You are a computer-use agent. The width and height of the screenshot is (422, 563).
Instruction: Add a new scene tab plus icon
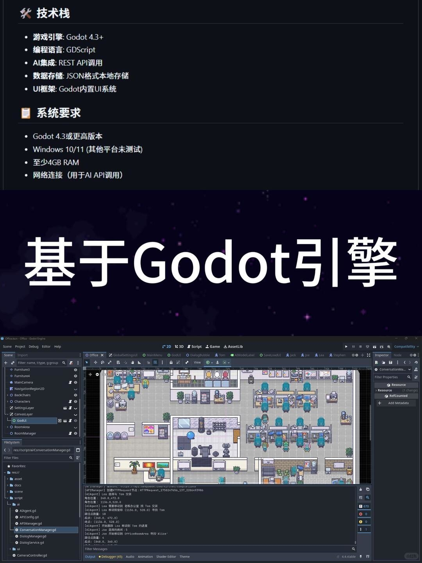click(x=362, y=355)
